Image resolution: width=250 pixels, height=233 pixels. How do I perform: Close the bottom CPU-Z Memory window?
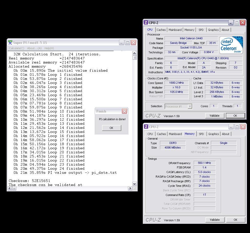click(243, 127)
